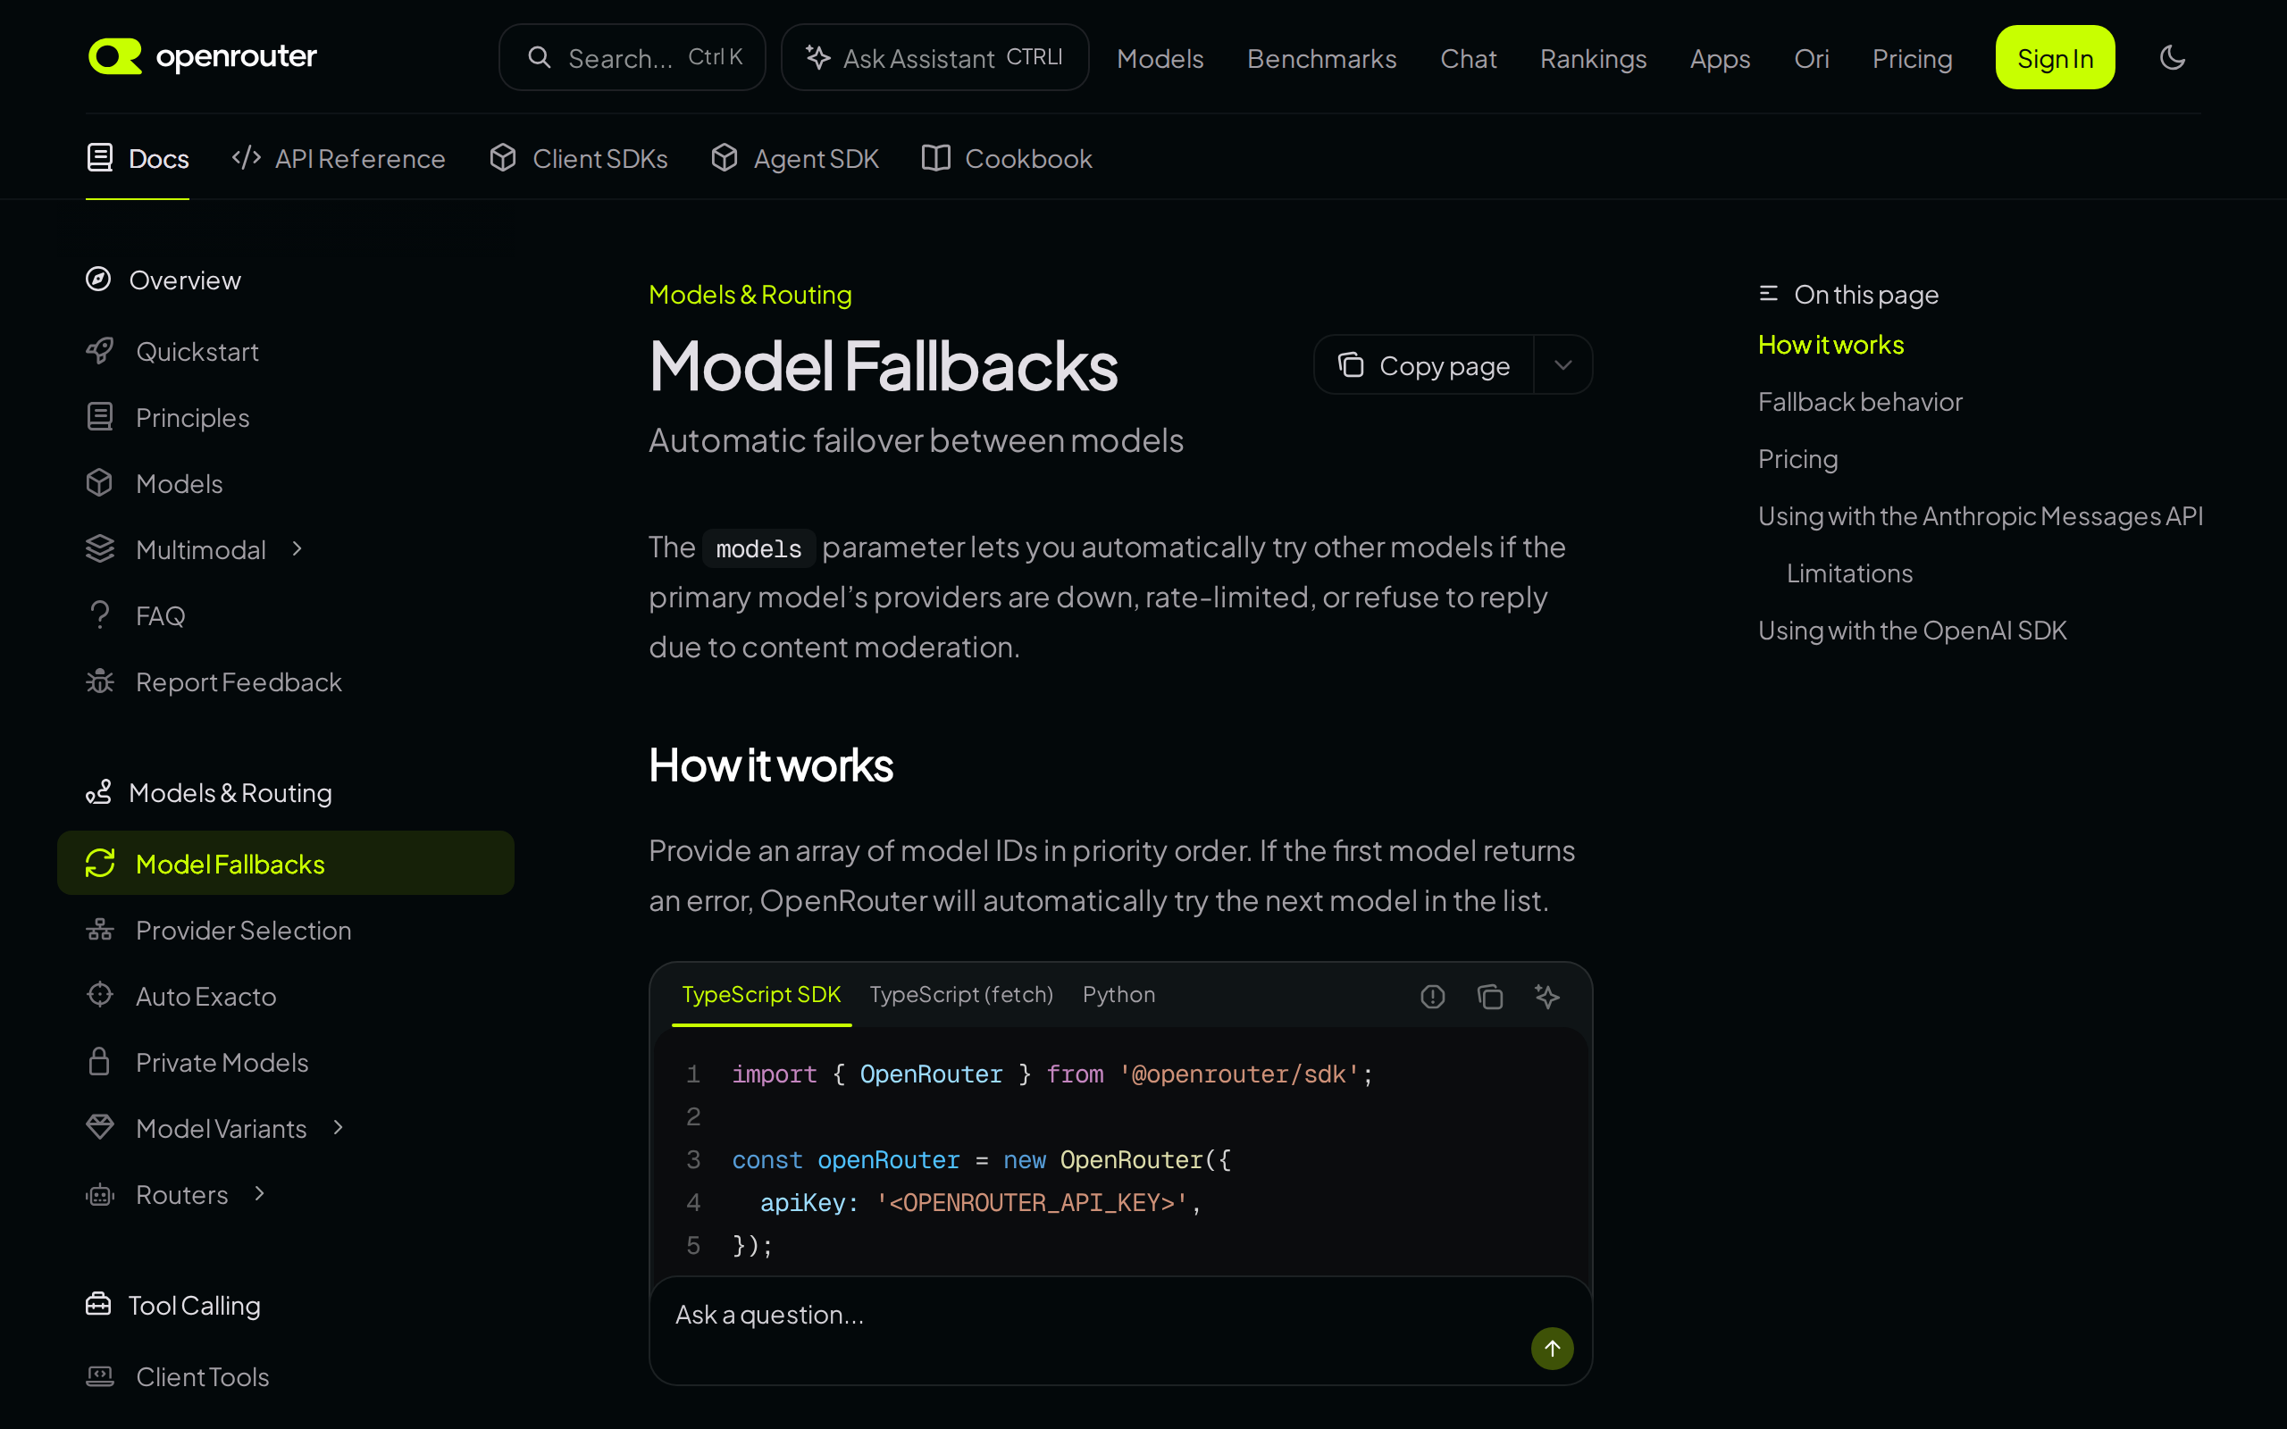This screenshot has width=2287, height=1429.
Task: Open Pricing in top navigation
Action: tap(1912, 59)
